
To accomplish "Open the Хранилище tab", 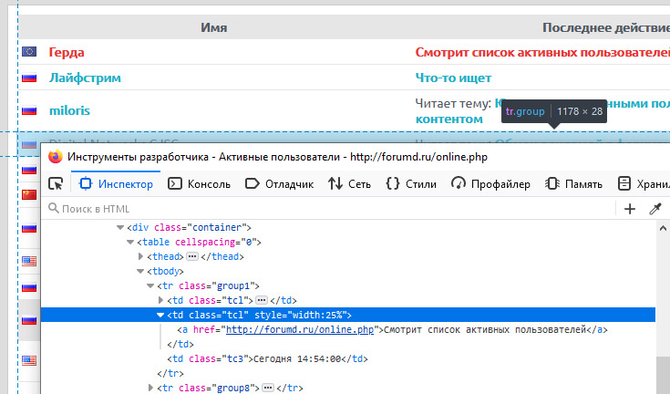I will pyautogui.click(x=644, y=183).
